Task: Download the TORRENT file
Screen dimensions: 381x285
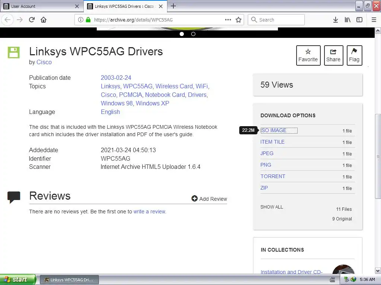Action: click(x=273, y=176)
